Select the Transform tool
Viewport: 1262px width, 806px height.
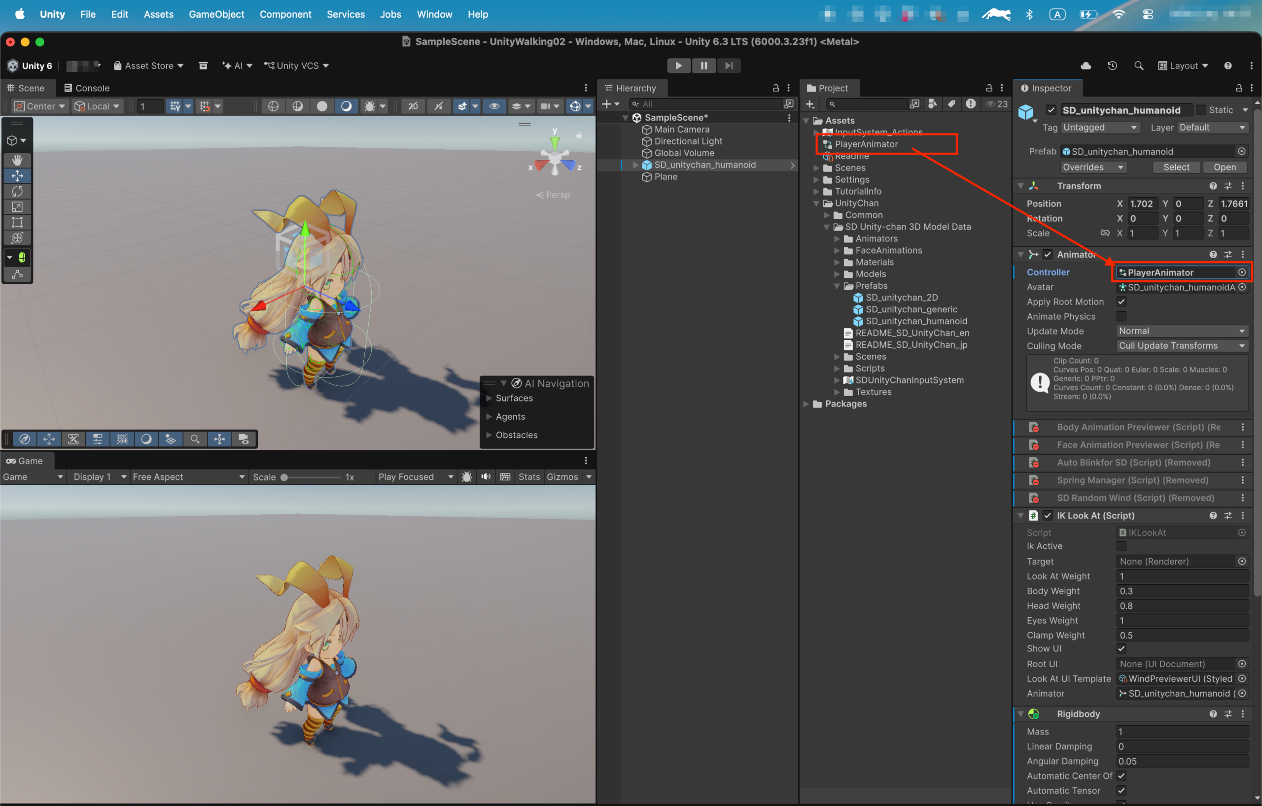17,238
